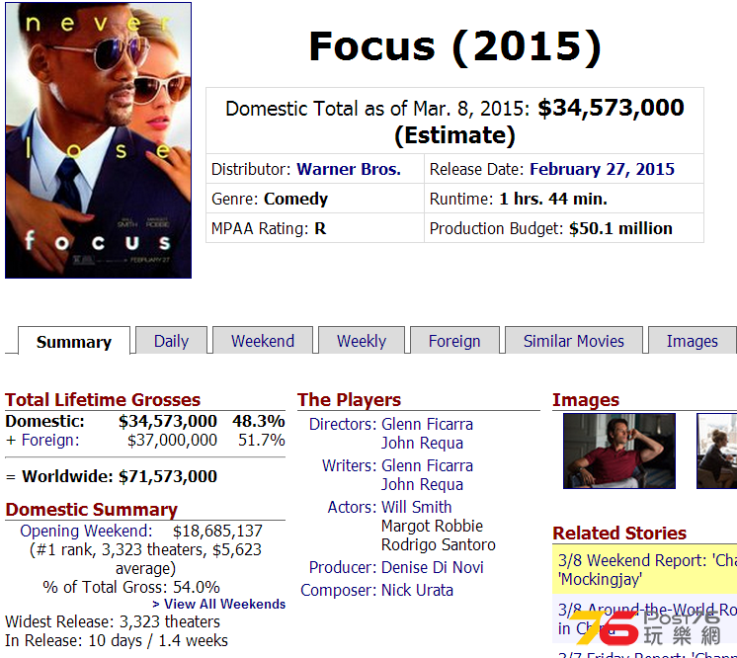
Task: Click the In Release 10 days text
Action: tap(117, 640)
